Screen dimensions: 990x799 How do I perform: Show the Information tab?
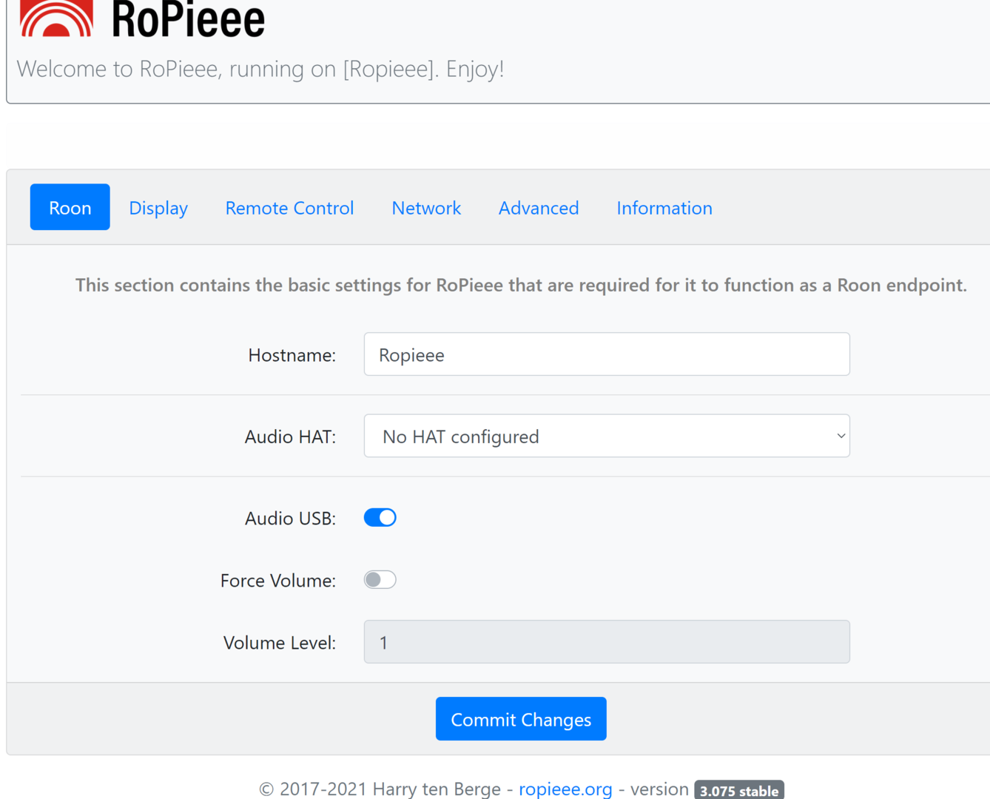[664, 208]
